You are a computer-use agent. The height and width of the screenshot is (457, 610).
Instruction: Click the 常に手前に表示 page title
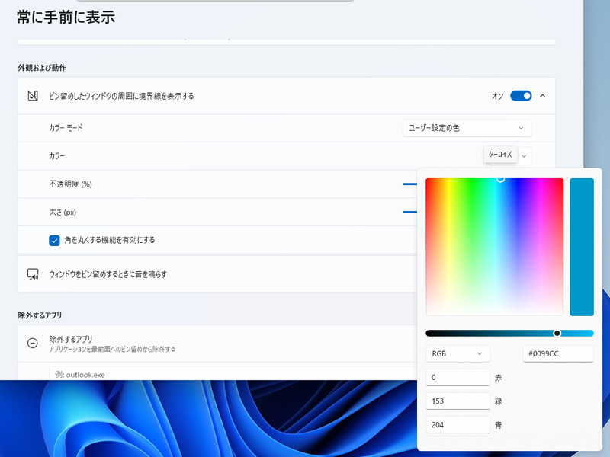click(66, 17)
